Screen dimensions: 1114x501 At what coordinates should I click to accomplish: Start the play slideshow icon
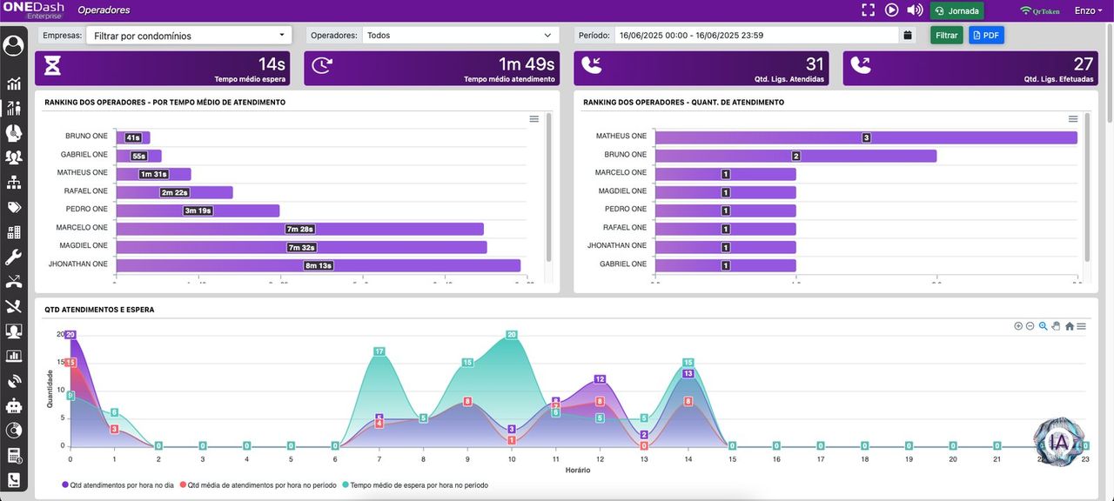coord(891,10)
